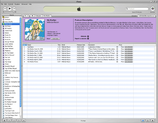The image size is (158, 123).
Task: Open the Help menu
Action: 30,4
